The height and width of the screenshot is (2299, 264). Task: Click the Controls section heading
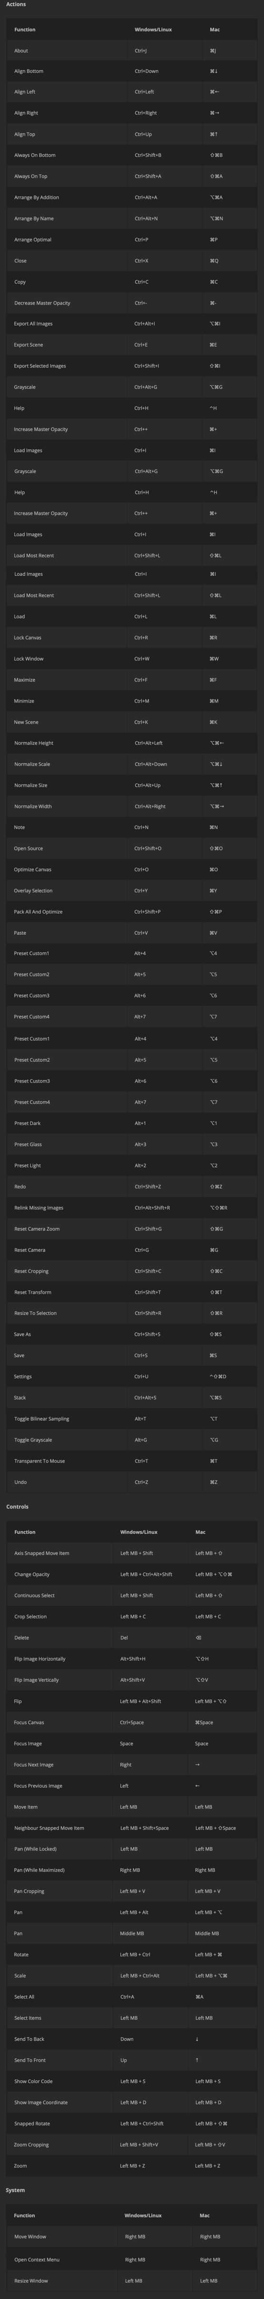click(17, 1506)
